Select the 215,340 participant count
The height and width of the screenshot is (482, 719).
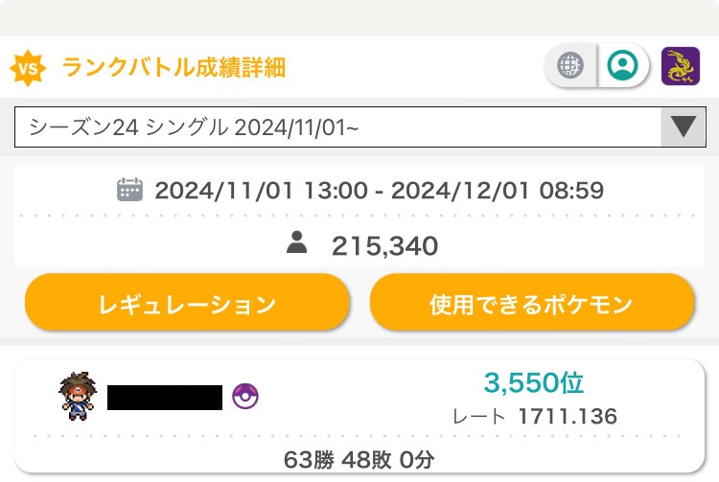click(x=384, y=246)
